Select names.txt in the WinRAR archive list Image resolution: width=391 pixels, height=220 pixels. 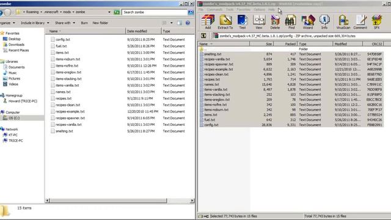coord(211,84)
